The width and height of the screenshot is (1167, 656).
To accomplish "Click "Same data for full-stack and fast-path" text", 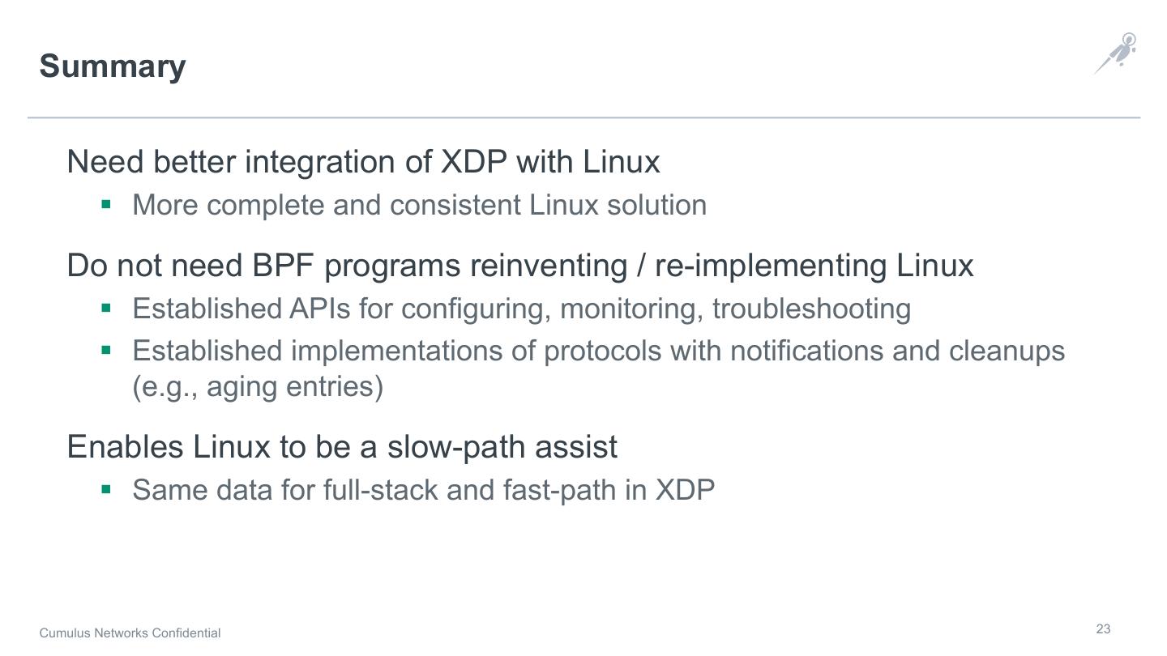I will click(423, 490).
